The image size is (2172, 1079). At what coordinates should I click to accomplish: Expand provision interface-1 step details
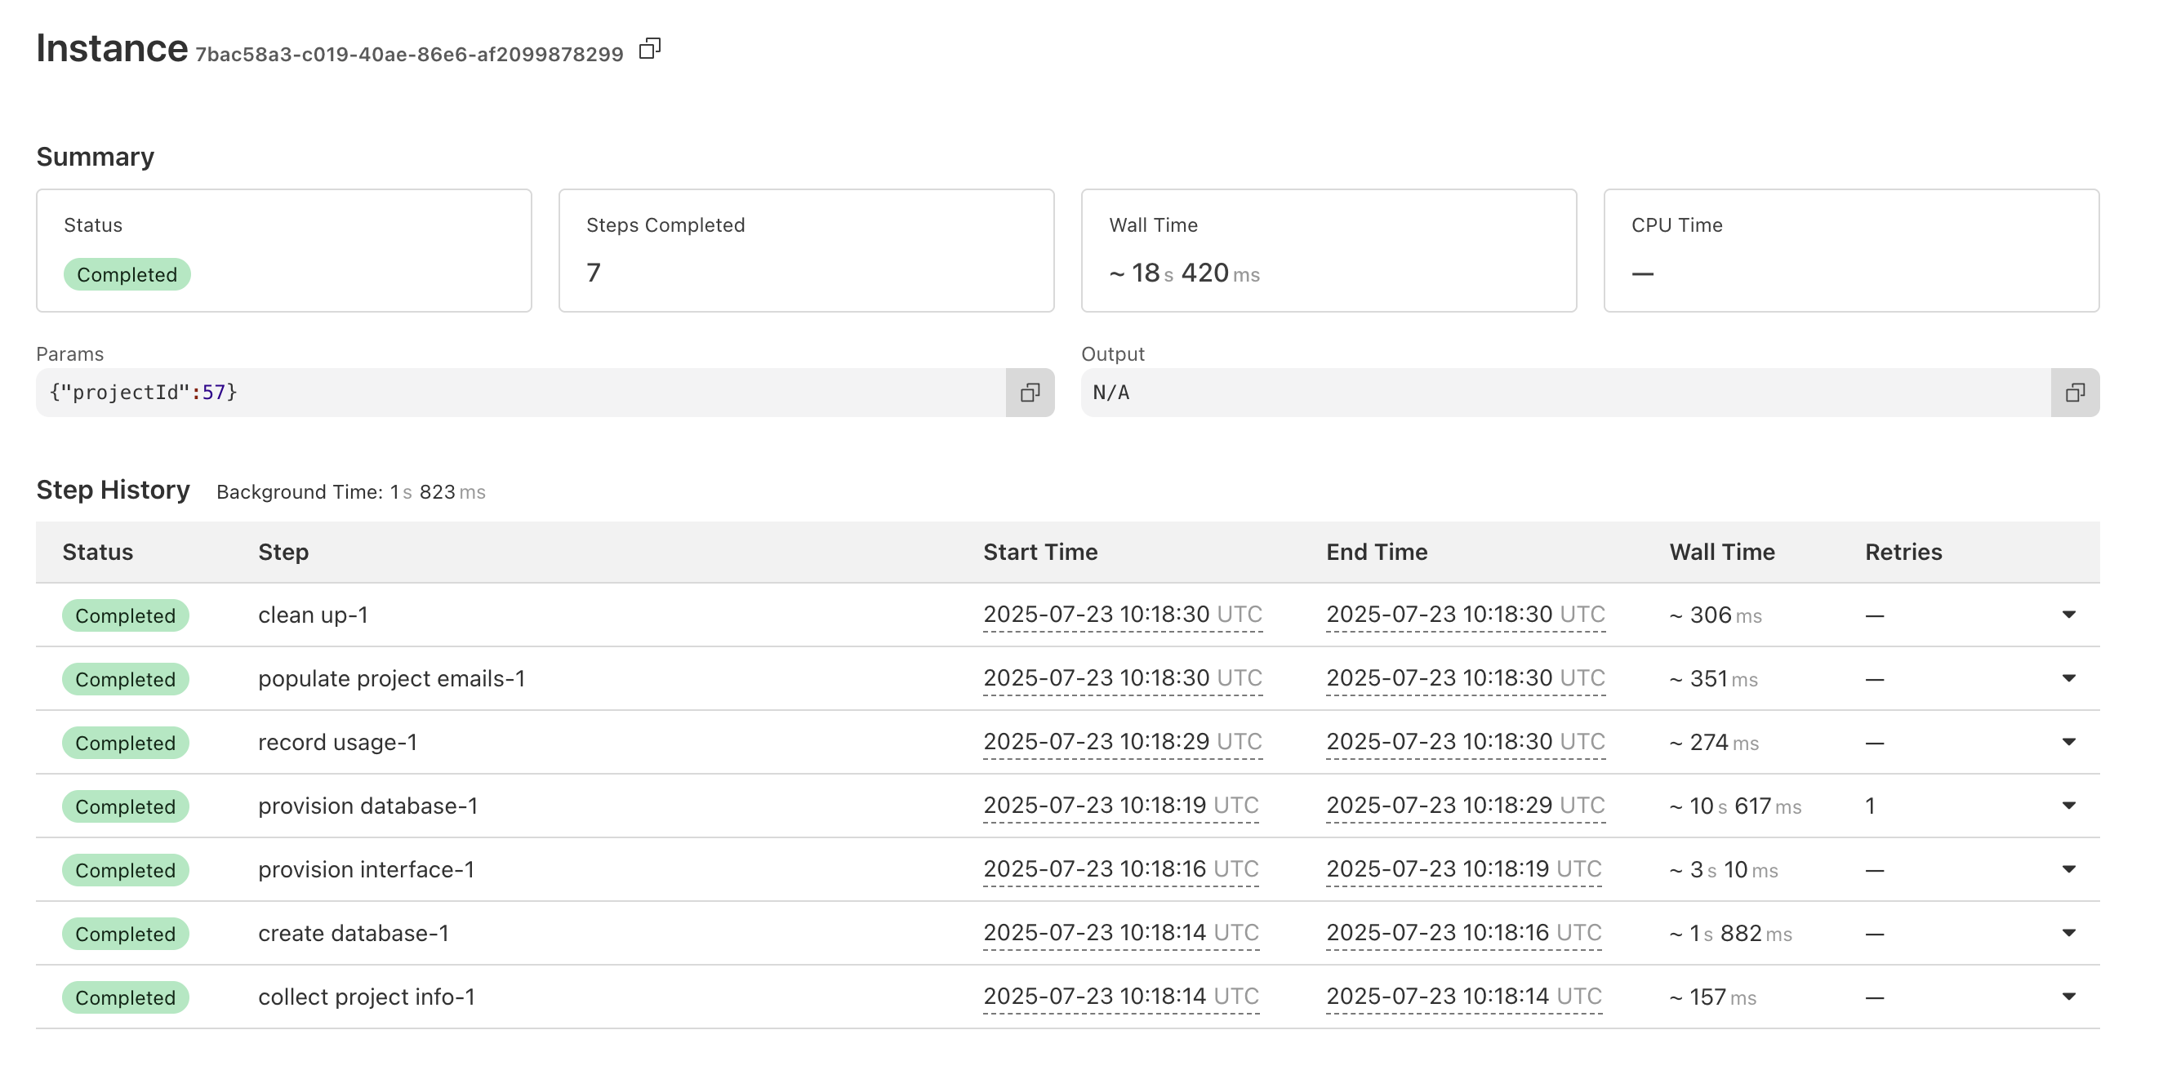tap(2068, 869)
